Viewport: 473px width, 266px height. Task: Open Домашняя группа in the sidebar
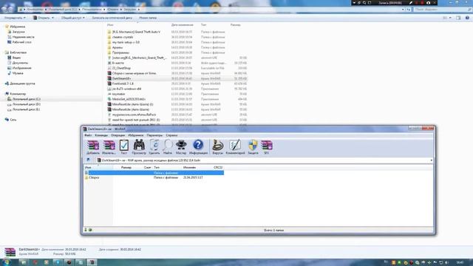coord(22,83)
